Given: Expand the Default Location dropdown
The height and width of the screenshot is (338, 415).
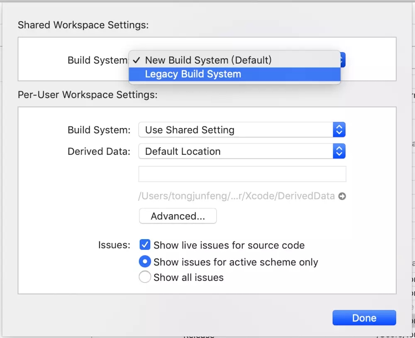Looking at the screenshot, I should [236, 151].
